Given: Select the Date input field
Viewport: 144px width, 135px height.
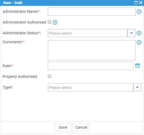Looking at the screenshot, I should click(91, 66).
